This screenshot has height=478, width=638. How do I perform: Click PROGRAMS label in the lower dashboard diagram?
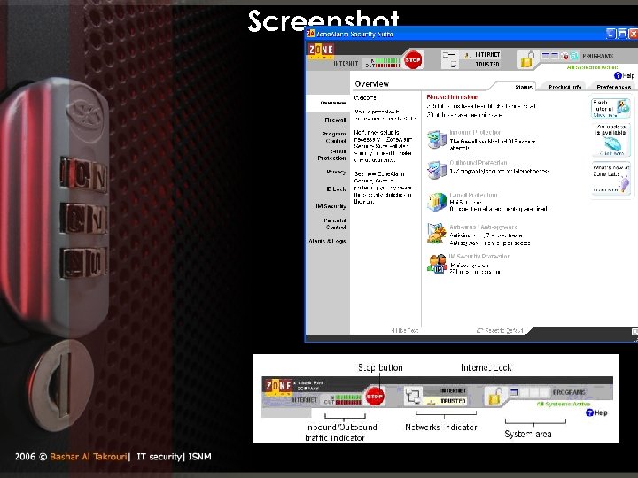[569, 392]
